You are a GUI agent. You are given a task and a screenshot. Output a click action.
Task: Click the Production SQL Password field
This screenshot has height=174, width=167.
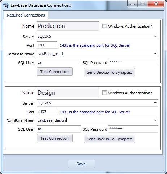point(133,62)
